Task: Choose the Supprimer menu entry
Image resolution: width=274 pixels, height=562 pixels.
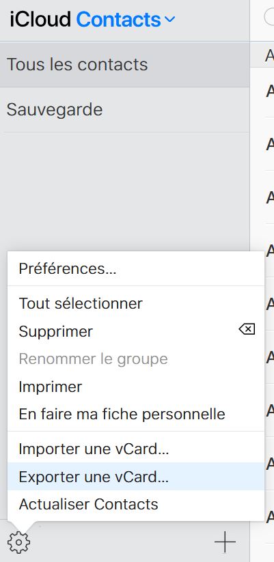Action: click(136, 332)
